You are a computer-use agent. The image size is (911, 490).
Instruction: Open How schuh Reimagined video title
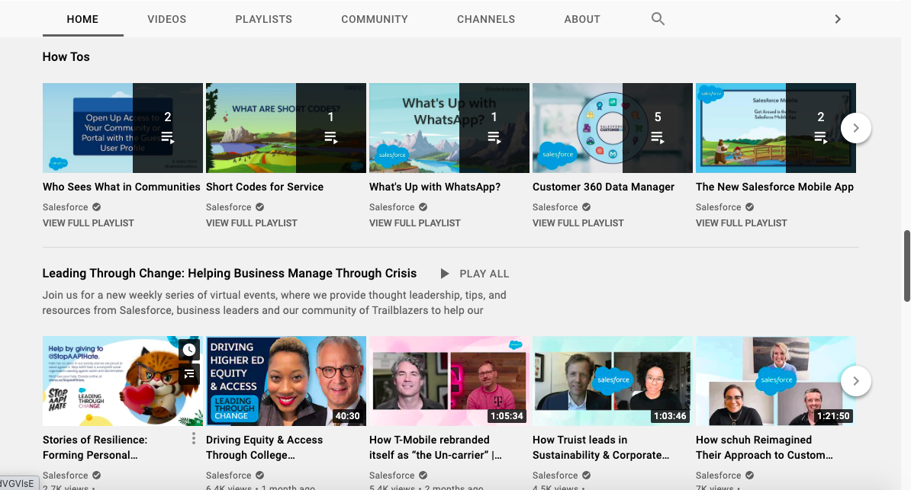(764, 447)
